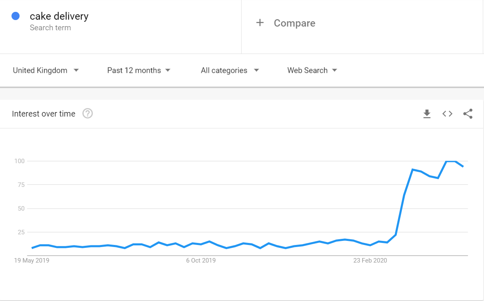Click the 19 May 2019 axis label

(x=31, y=260)
